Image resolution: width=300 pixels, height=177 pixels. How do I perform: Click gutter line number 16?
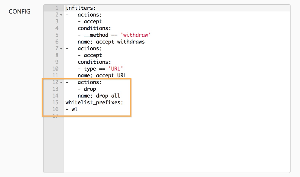click(x=55, y=109)
